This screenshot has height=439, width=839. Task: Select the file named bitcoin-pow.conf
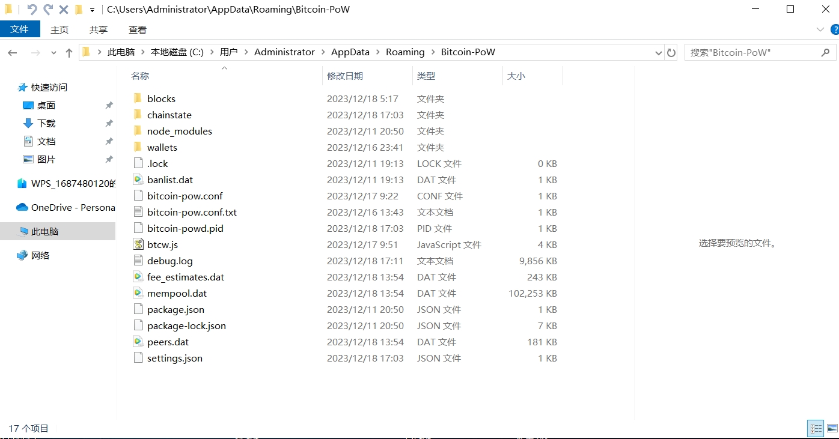coord(185,196)
